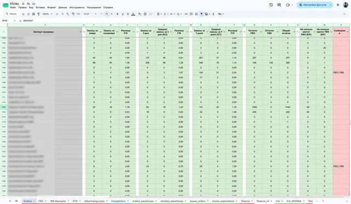Screen dimensions: 351x204
Task: Apply strikethrough formatting
Action: [128, 14]
